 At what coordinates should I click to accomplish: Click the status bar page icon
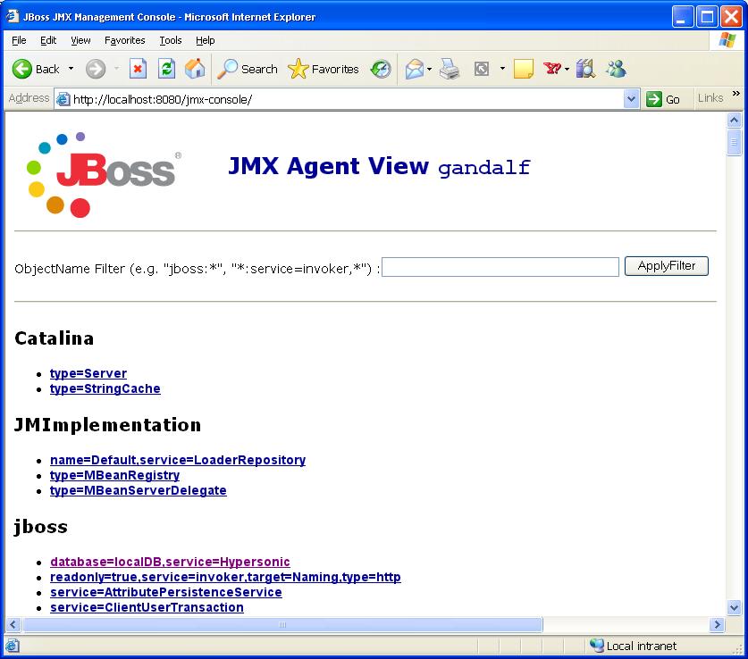pyautogui.click(x=13, y=646)
